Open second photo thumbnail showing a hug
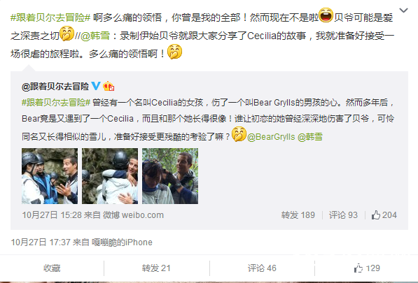The image size is (418, 283). [110, 176]
